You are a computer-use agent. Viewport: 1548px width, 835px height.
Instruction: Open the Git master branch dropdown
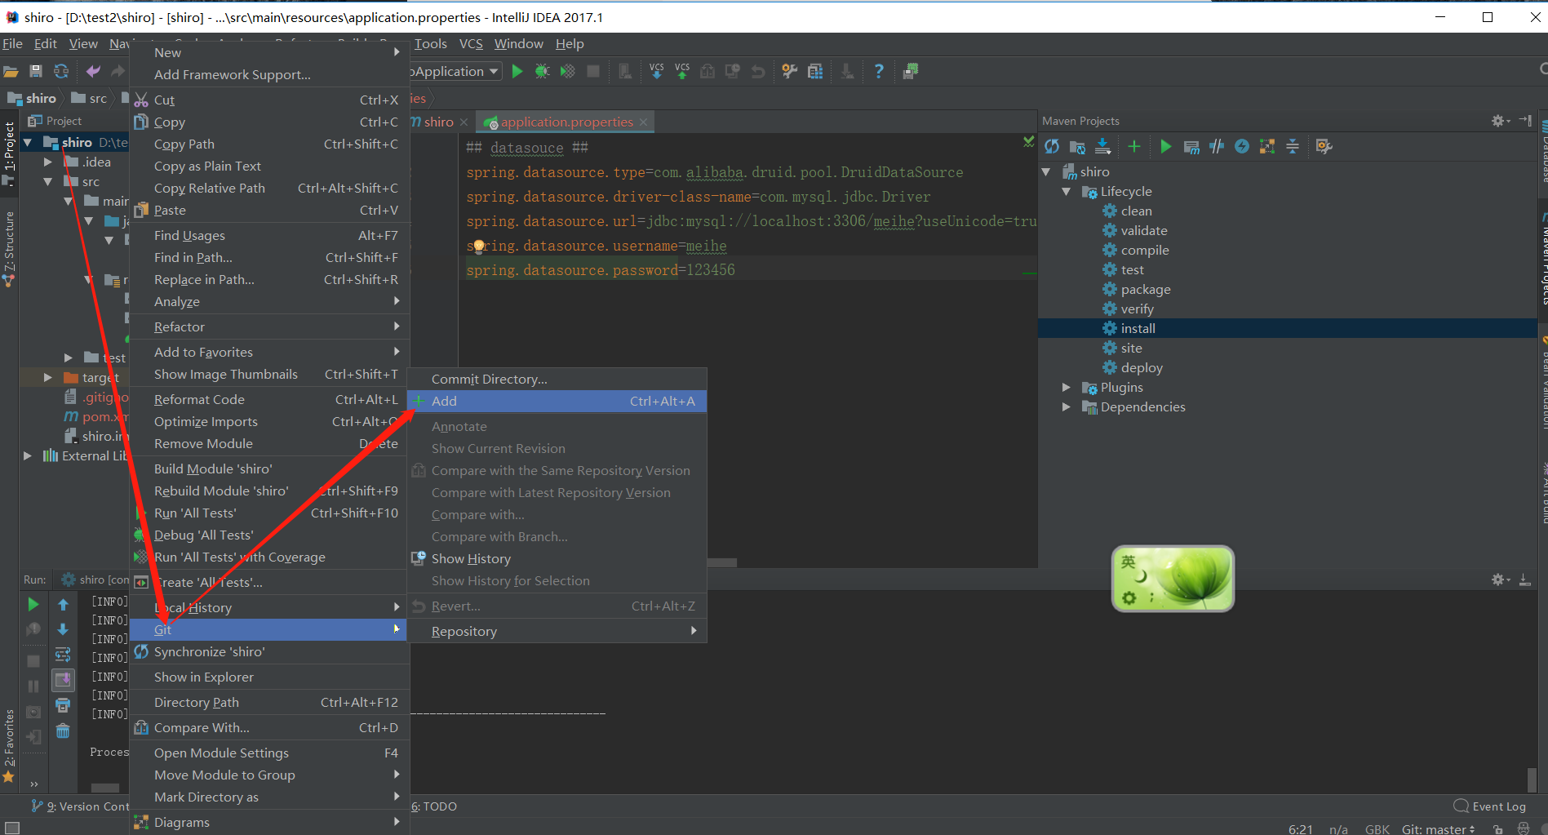[x=1438, y=828]
